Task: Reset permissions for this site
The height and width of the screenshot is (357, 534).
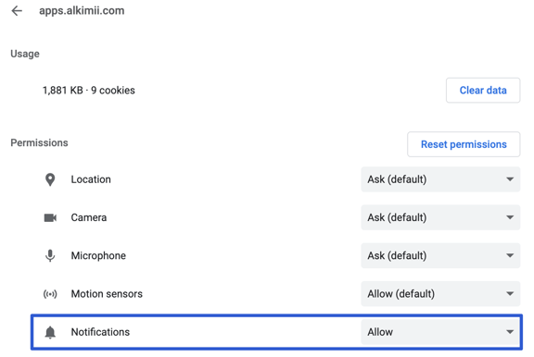Action: [464, 144]
